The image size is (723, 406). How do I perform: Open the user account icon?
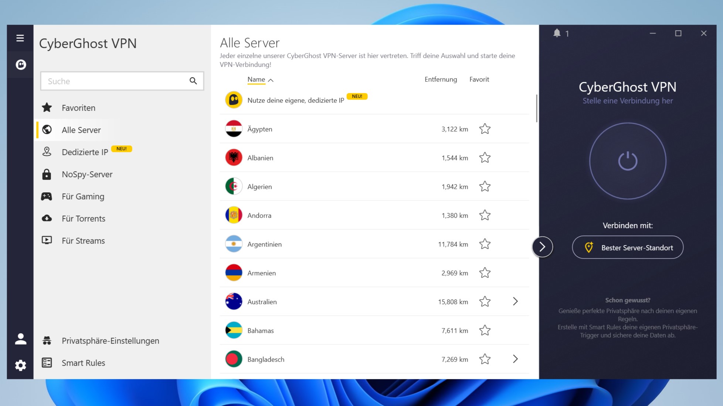click(21, 339)
